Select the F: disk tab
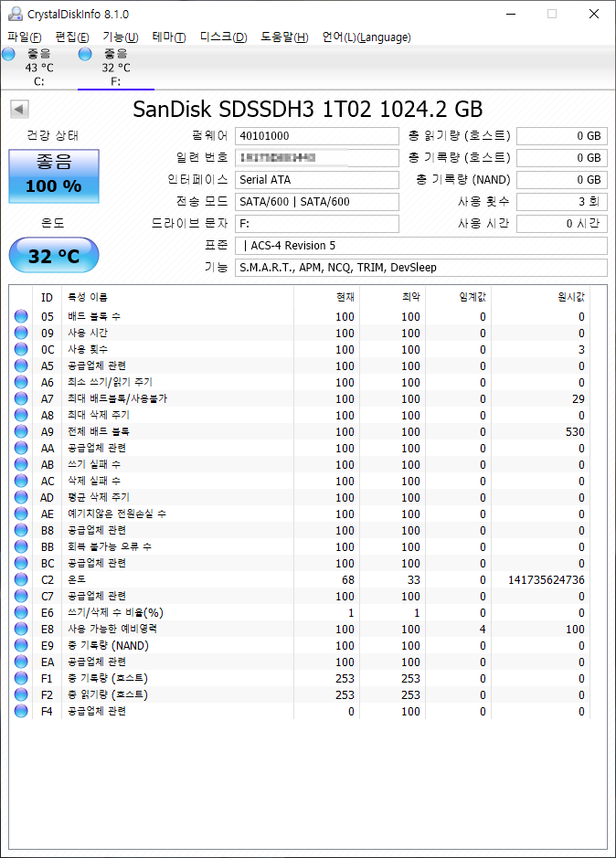This screenshot has width=616, height=858. click(115, 68)
